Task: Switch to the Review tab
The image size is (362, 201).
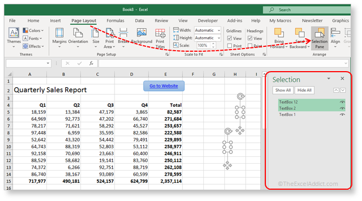Action: point(162,20)
